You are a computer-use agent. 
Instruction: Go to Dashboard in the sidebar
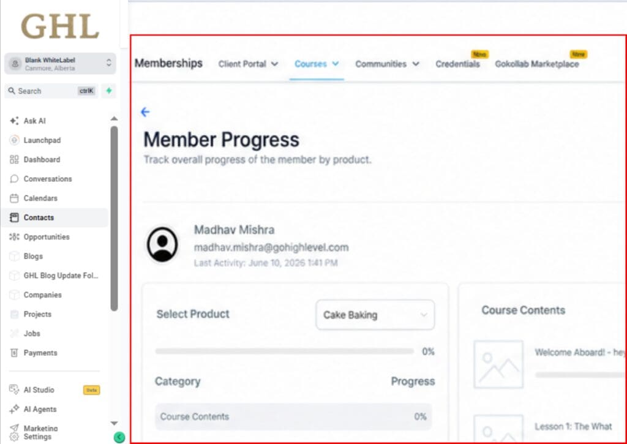(42, 160)
